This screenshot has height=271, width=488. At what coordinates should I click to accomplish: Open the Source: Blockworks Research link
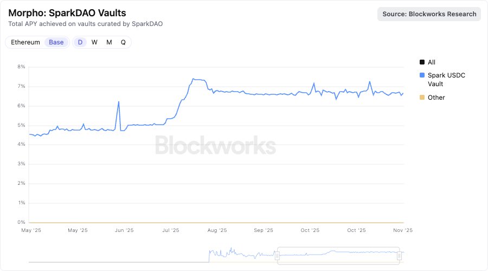[429, 14]
